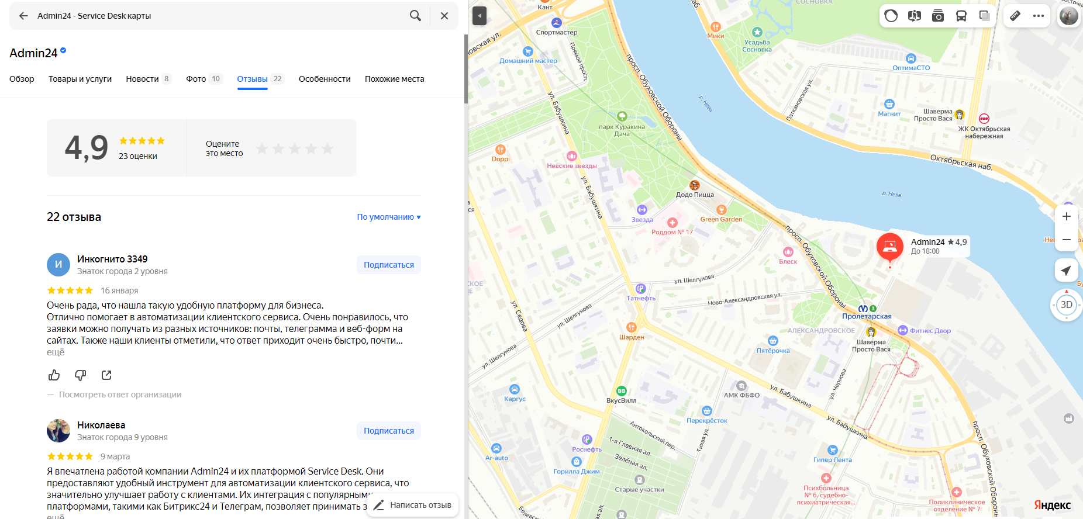Screen dimensions: 1083x519
Task: Open the three-dots more menu
Action: (x=1039, y=16)
